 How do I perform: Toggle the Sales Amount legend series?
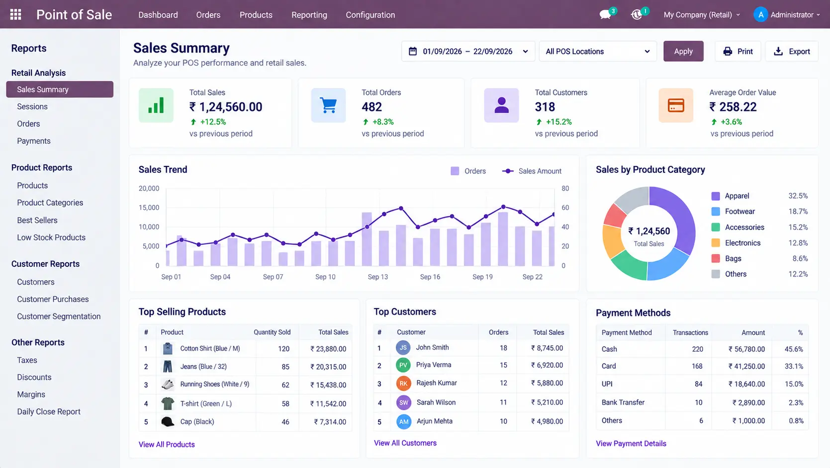tap(532, 171)
